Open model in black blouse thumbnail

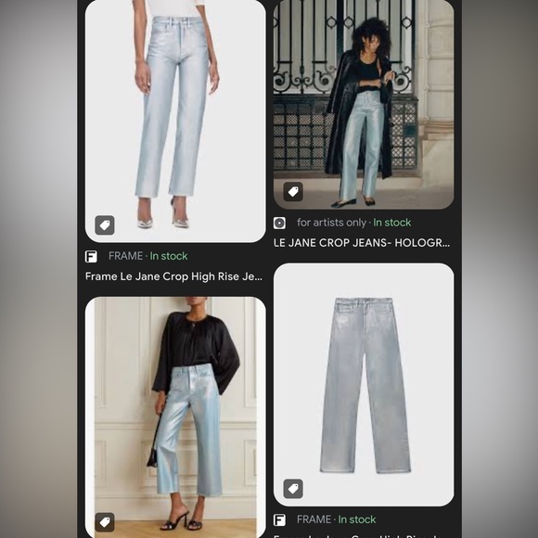point(175,417)
